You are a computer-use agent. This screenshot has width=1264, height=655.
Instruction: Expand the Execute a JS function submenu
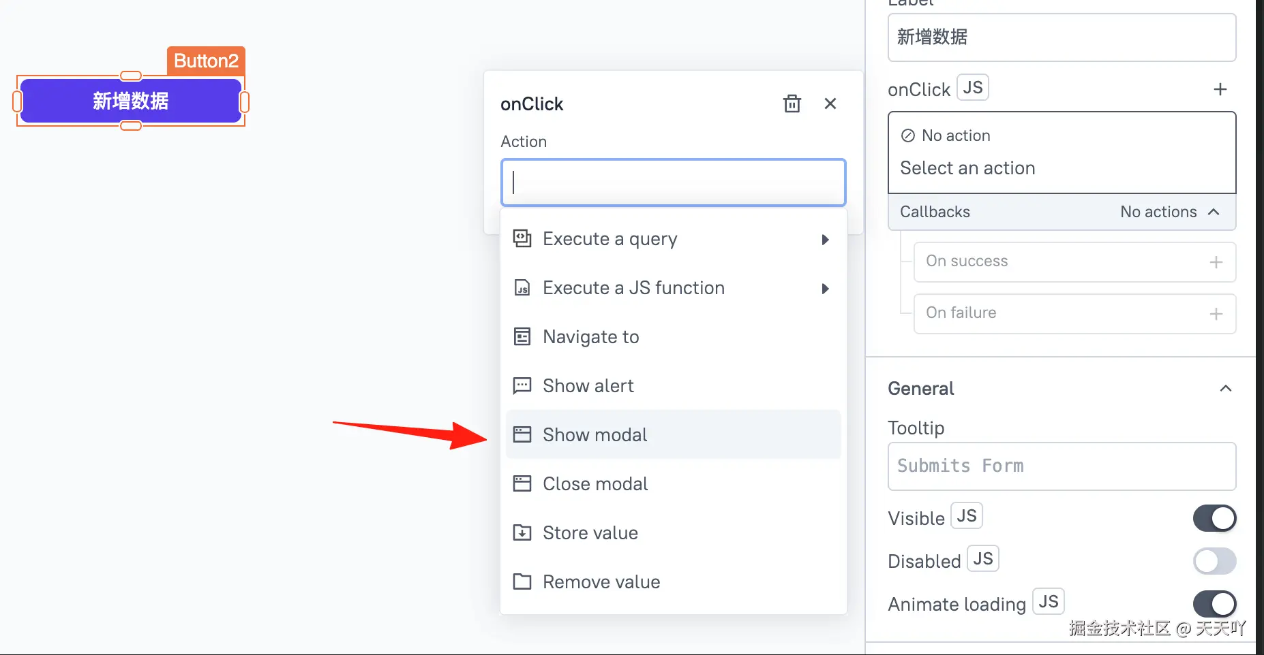pyautogui.click(x=825, y=289)
